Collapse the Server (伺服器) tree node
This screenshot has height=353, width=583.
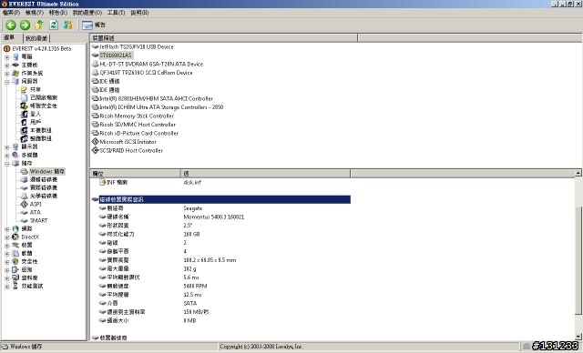pyautogui.click(x=7, y=82)
